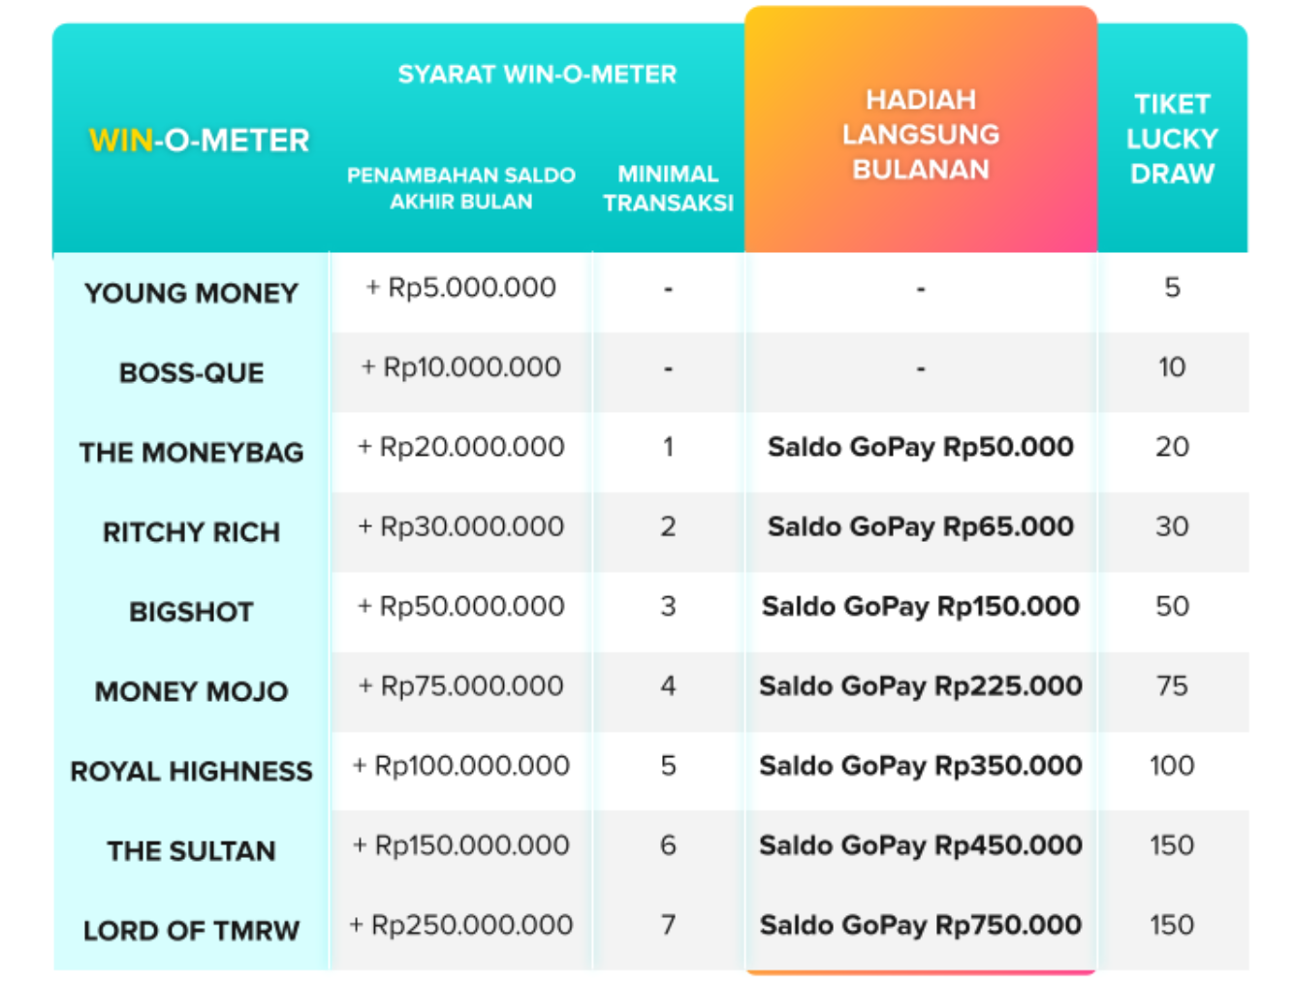Click the TIKET LUCKY DRAW header

coord(1171,139)
